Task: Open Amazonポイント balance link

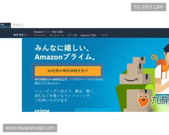Action: (48, 32)
